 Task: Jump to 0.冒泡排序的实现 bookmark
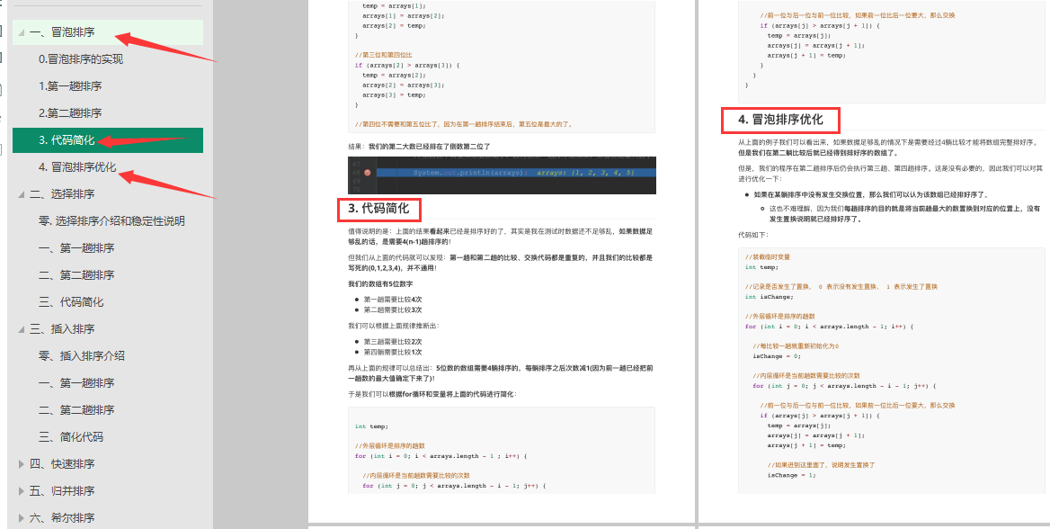[80, 59]
